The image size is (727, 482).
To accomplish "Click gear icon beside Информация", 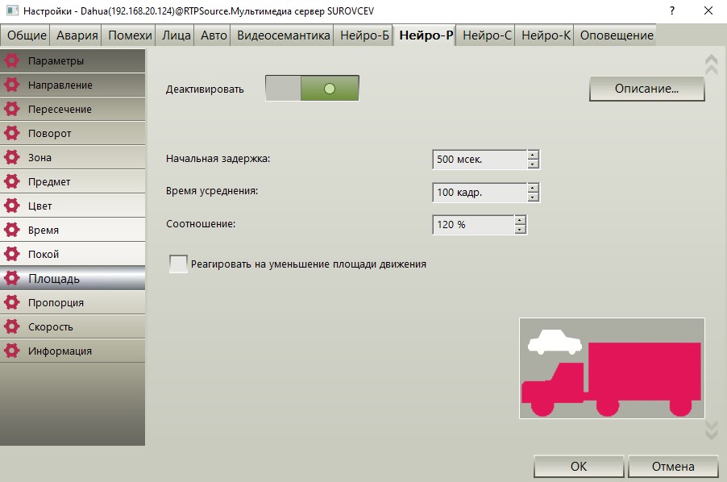I will point(11,351).
